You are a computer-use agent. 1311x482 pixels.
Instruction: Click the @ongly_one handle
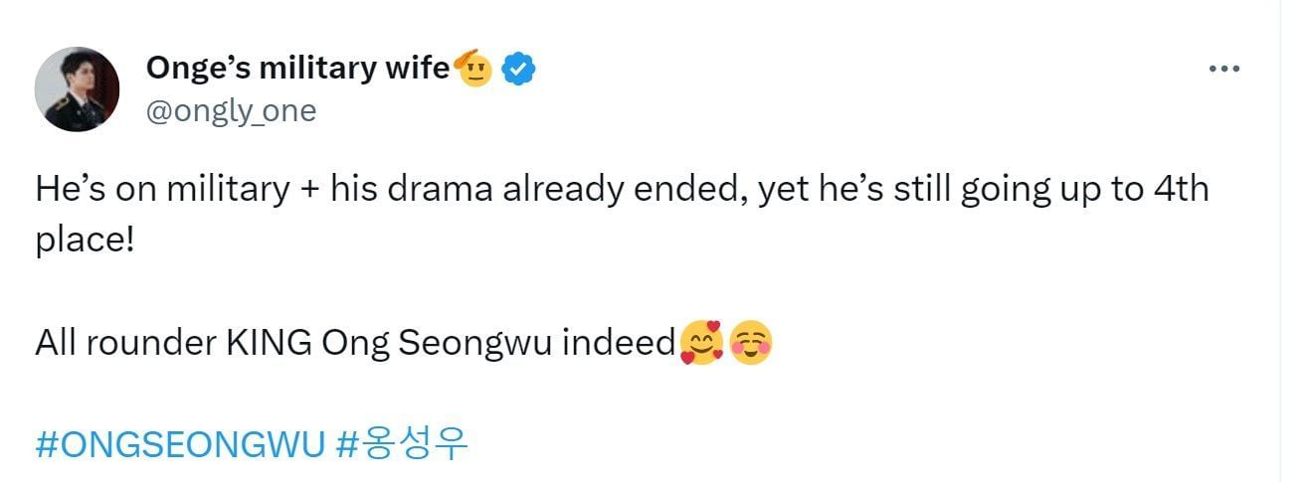click(231, 111)
